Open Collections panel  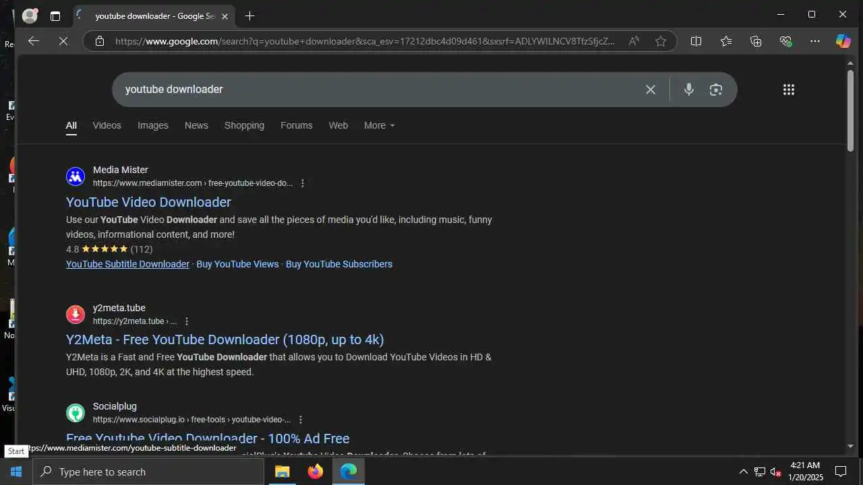[756, 41]
